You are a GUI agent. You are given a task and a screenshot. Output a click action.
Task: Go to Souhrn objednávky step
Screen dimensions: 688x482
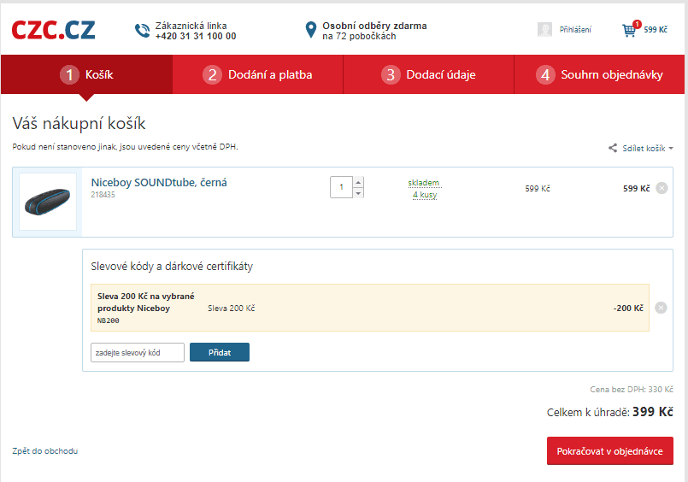tap(599, 74)
